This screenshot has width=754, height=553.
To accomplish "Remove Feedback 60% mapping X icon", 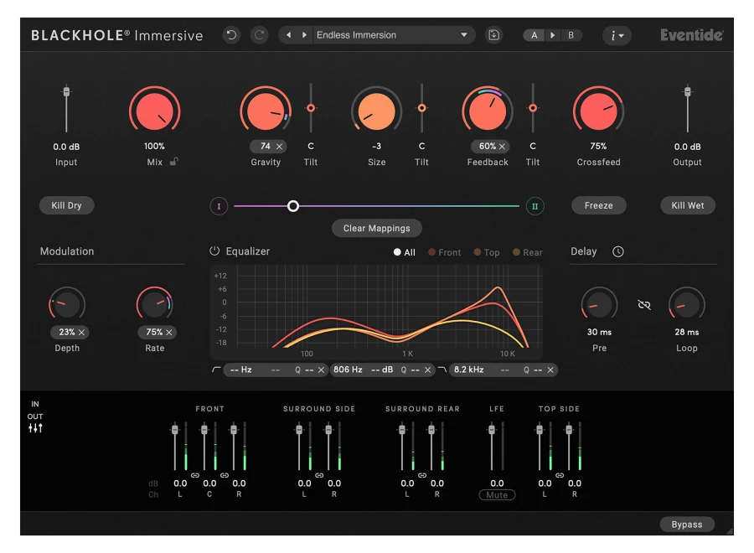I will [502, 146].
